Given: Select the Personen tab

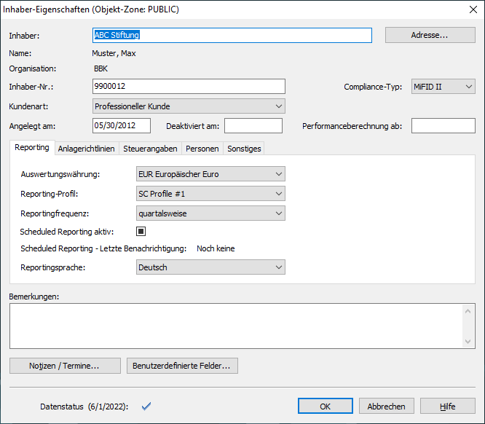Looking at the screenshot, I should coord(202,149).
